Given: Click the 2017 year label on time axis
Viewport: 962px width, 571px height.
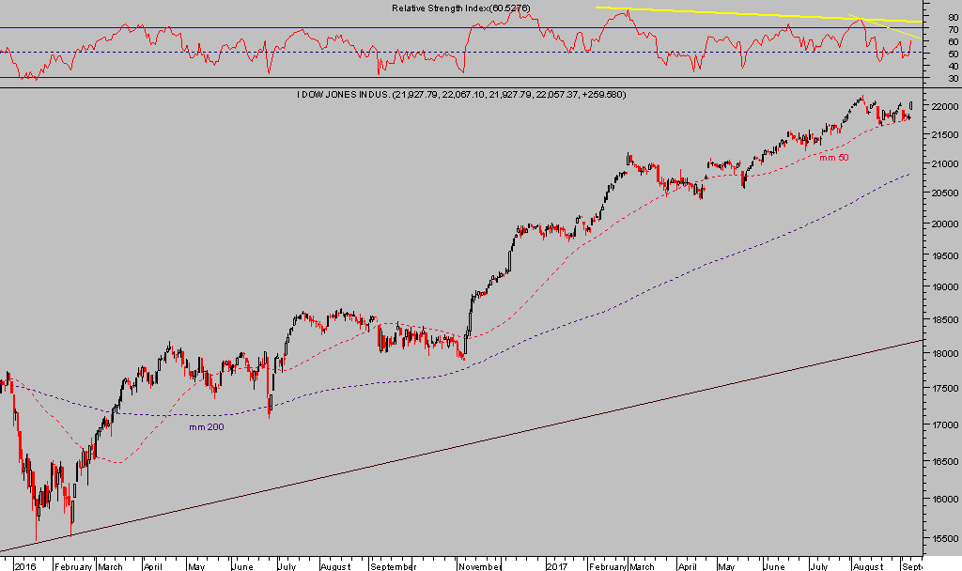Looking at the screenshot, I should (559, 566).
